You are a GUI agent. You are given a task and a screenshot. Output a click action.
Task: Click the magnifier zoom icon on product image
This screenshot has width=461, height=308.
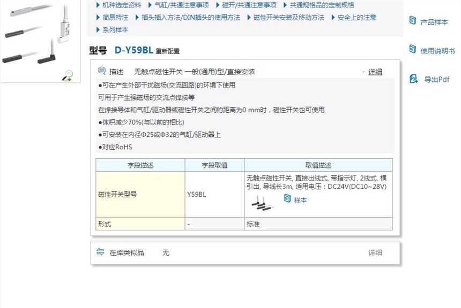[68, 75]
